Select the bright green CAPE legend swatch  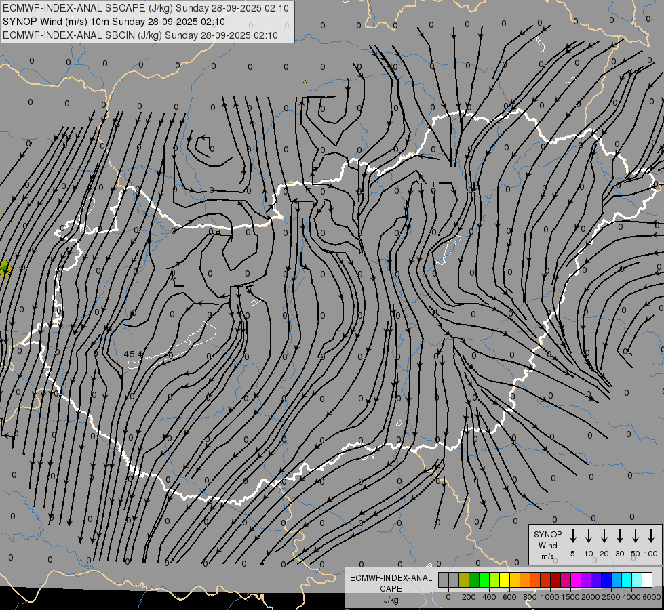(x=484, y=579)
